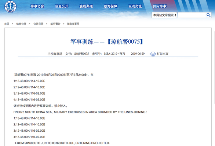Expand the 本网站文章搜索 dropdown
The width and height of the screenshot is (215, 146).
pos(164,15)
